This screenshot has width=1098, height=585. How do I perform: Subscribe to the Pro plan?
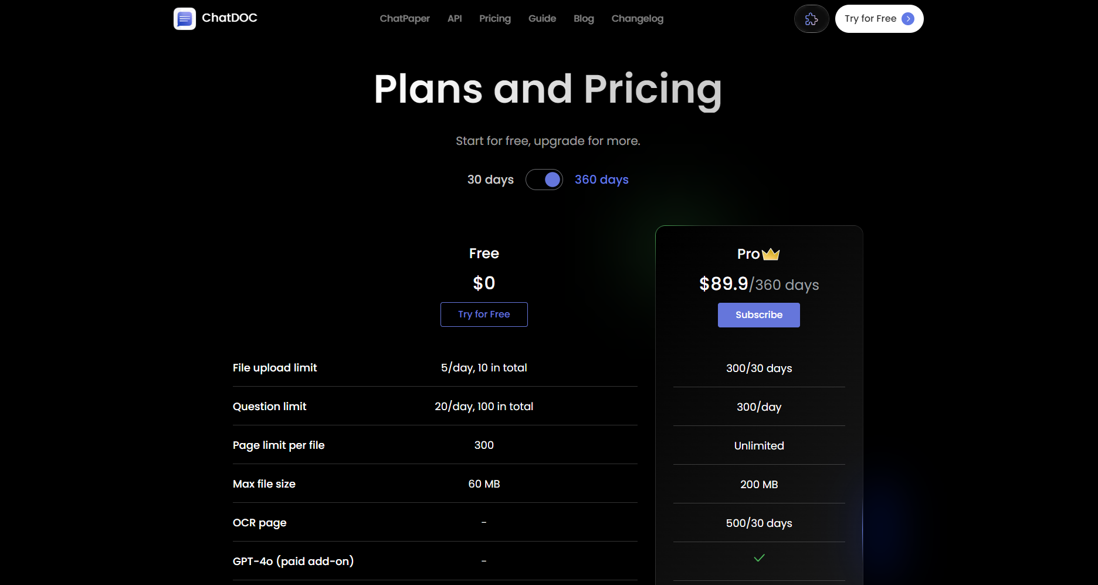point(759,315)
